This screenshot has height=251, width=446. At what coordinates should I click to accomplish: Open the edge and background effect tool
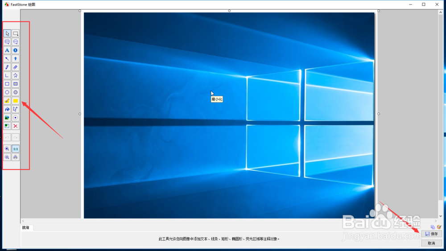(x=7, y=126)
